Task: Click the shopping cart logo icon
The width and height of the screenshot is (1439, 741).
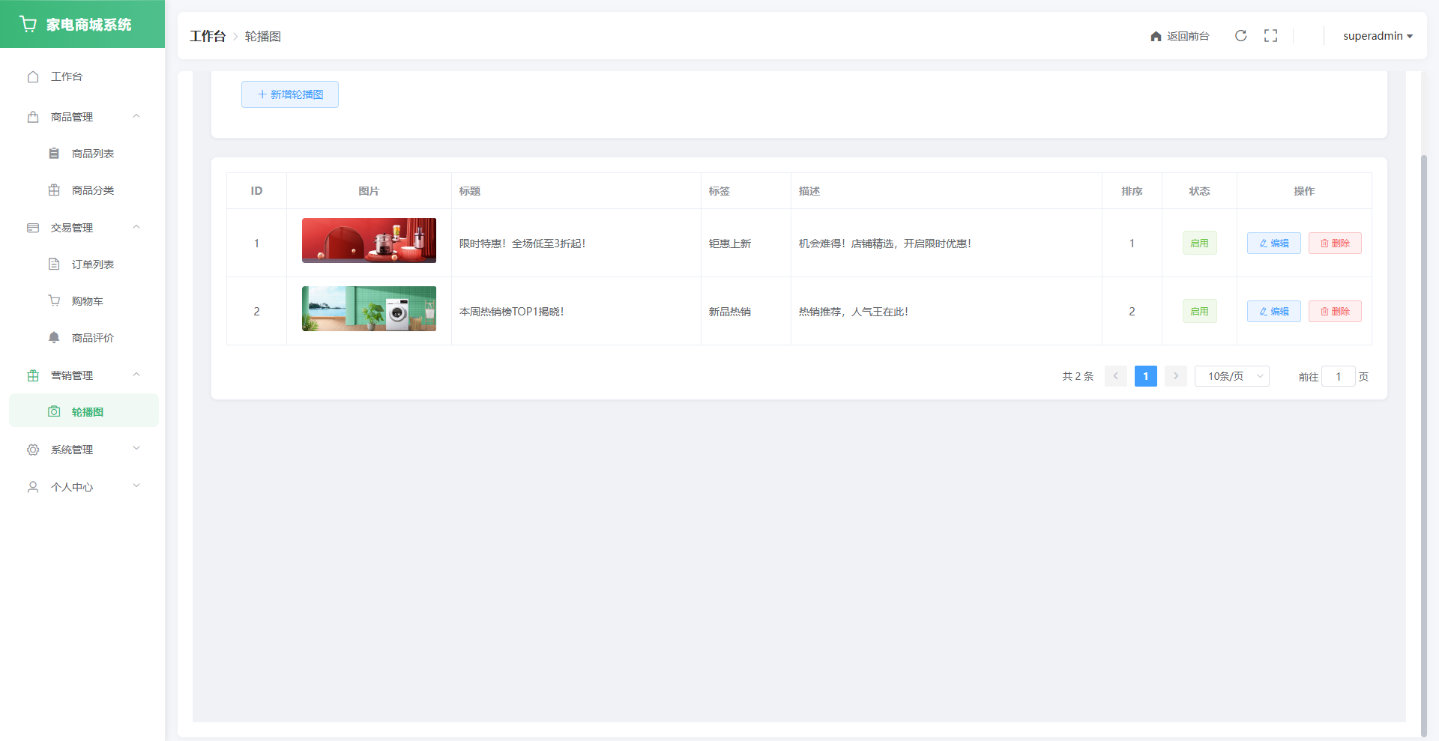Action: [28, 24]
